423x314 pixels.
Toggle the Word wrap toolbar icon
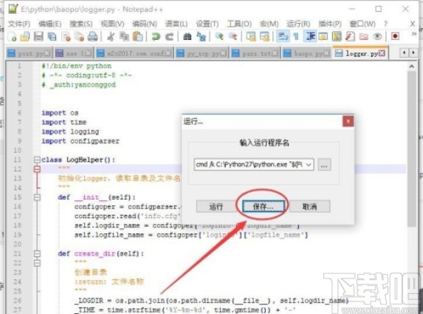[283, 36]
